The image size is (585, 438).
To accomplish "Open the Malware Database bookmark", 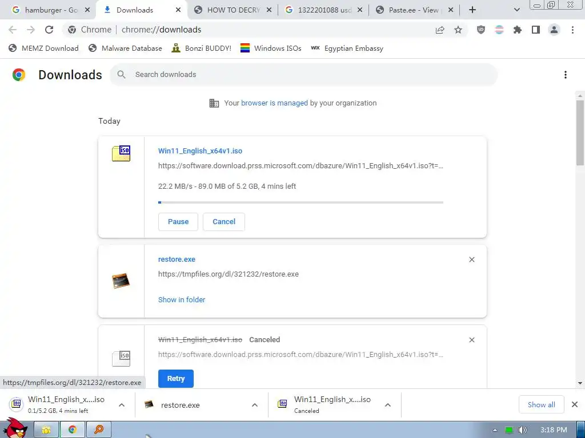I will [125, 48].
